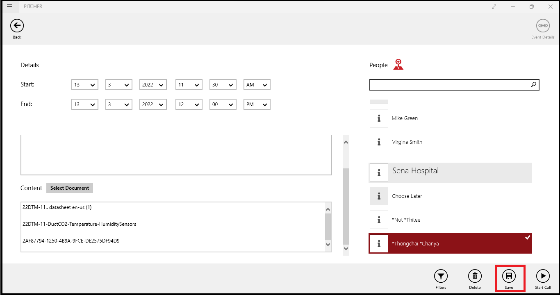Open the Filters funnel icon

441,276
